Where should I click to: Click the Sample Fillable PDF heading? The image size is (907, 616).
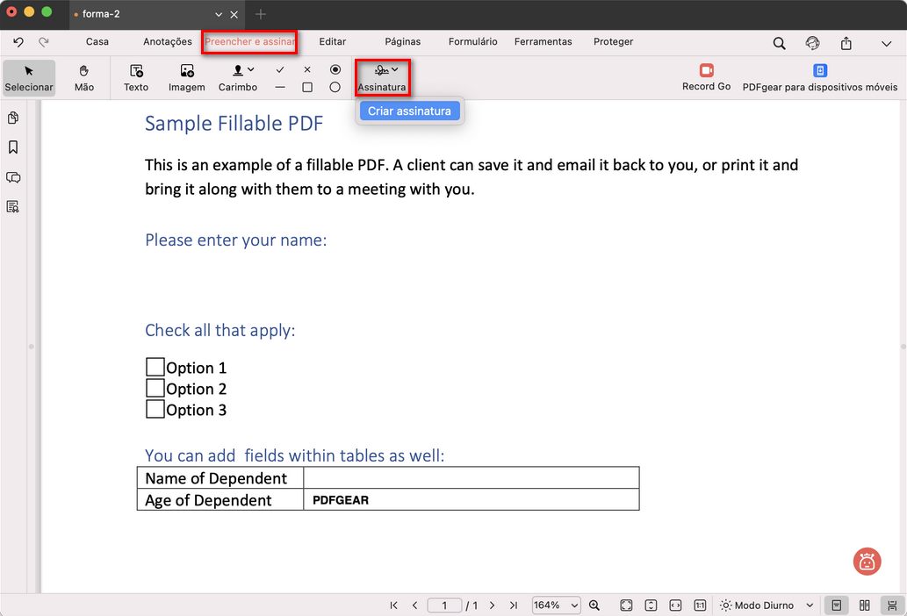pyautogui.click(x=234, y=123)
